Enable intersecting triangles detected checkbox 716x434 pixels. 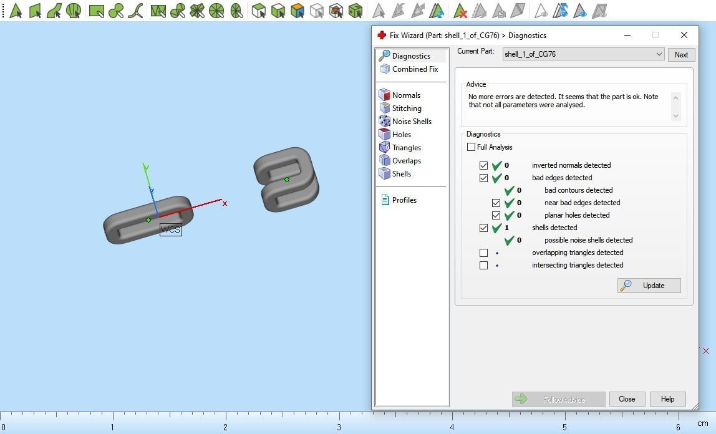483,264
